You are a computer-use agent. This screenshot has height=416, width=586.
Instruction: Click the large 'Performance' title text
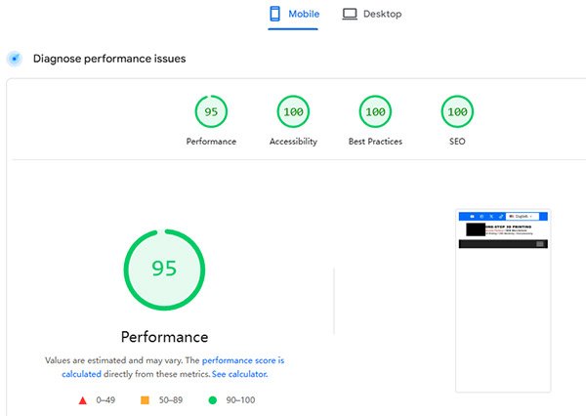click(x=164, y=337)
